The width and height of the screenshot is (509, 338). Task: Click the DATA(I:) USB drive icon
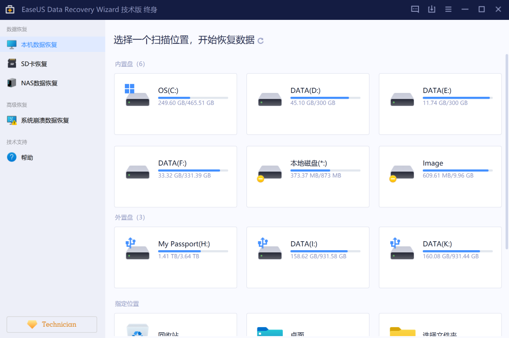(x=270, y=248)
